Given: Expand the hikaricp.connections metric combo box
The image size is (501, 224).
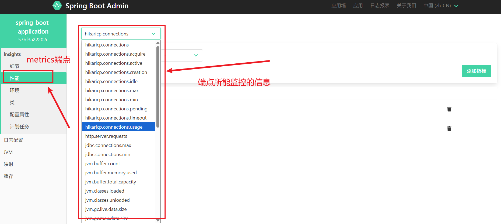Looking at the screenshot, I should point(121,34).
